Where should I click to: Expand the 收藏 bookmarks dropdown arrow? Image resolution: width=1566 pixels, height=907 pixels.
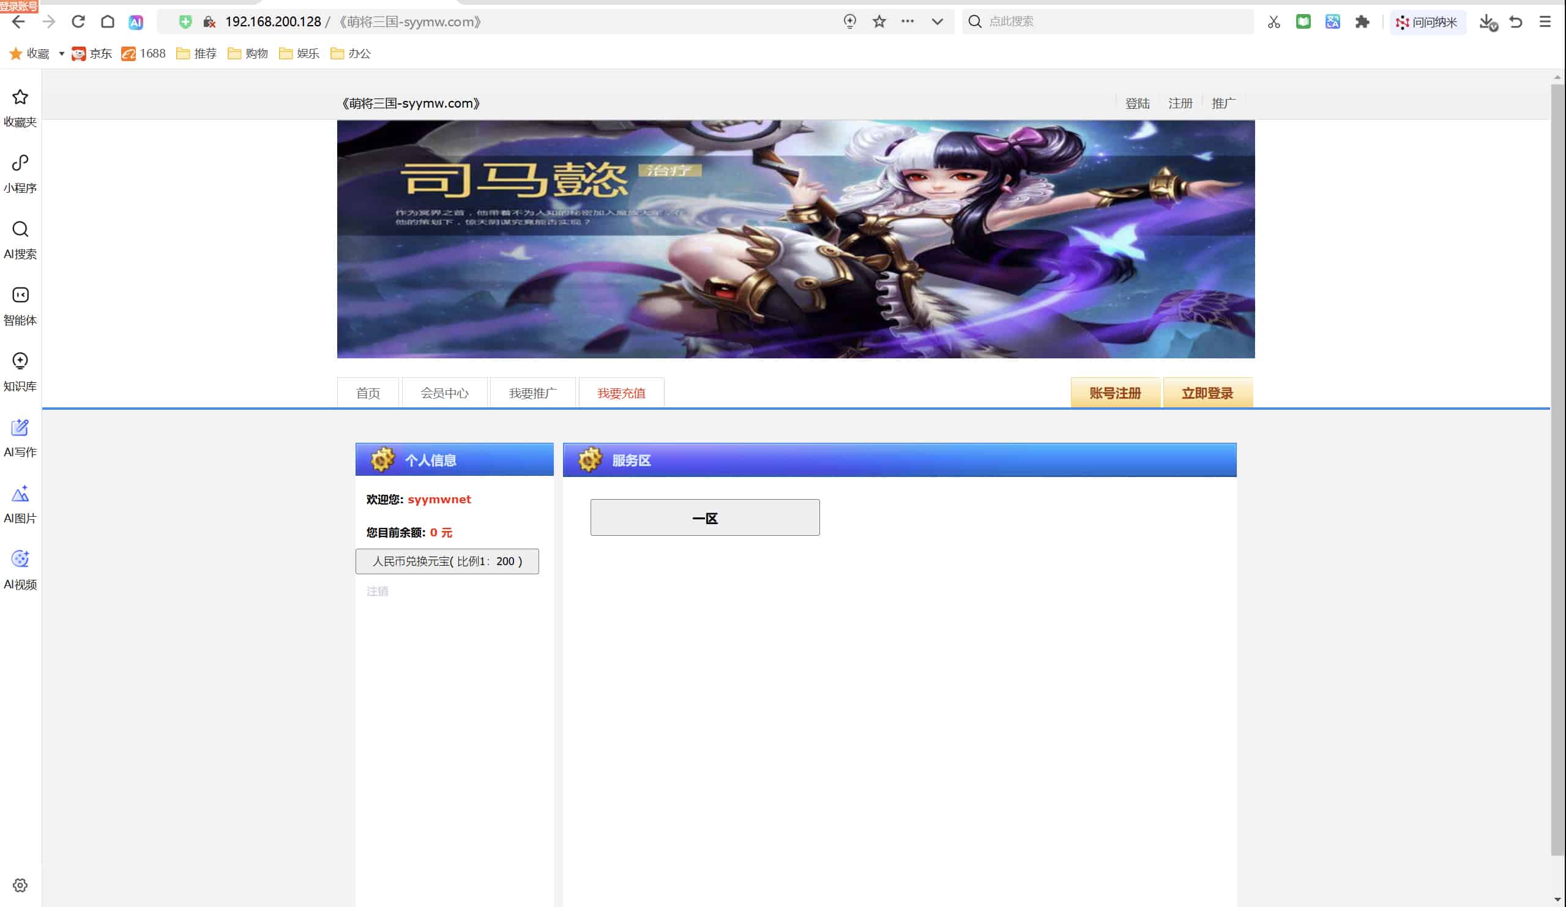62,53
